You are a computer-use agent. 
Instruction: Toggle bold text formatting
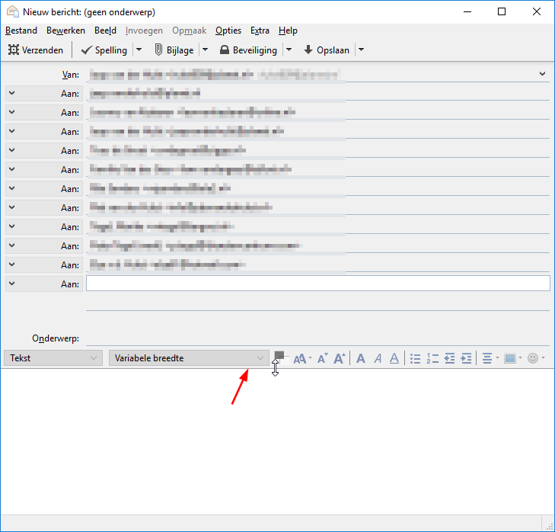coord(361,358)
